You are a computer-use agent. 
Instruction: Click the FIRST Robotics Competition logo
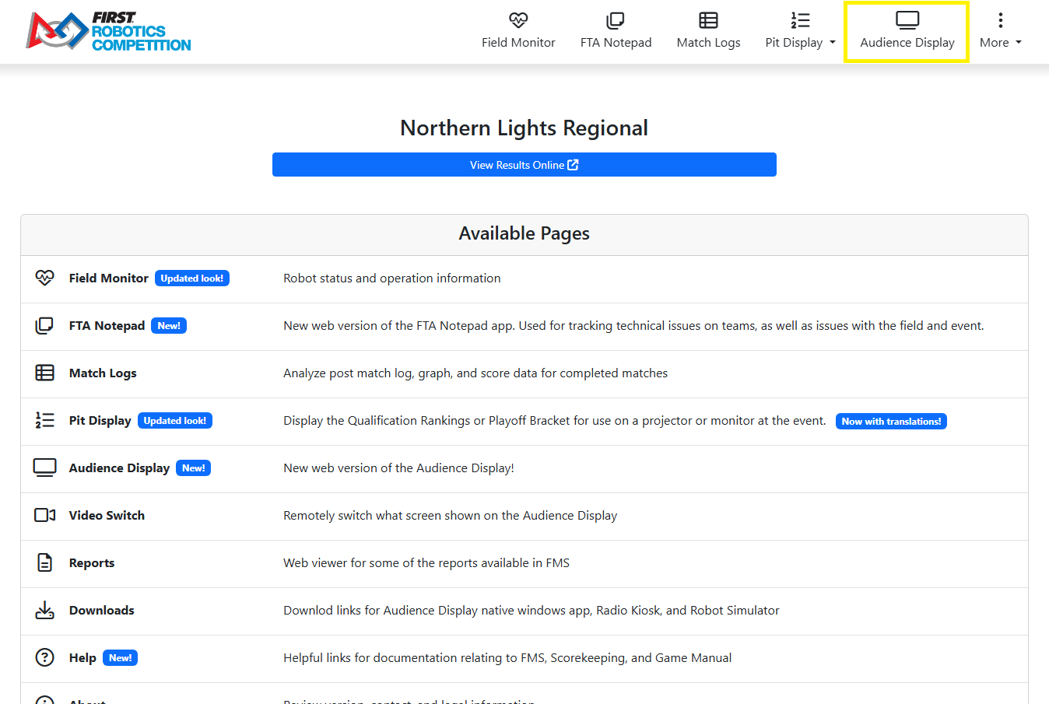tap(108, 31)
